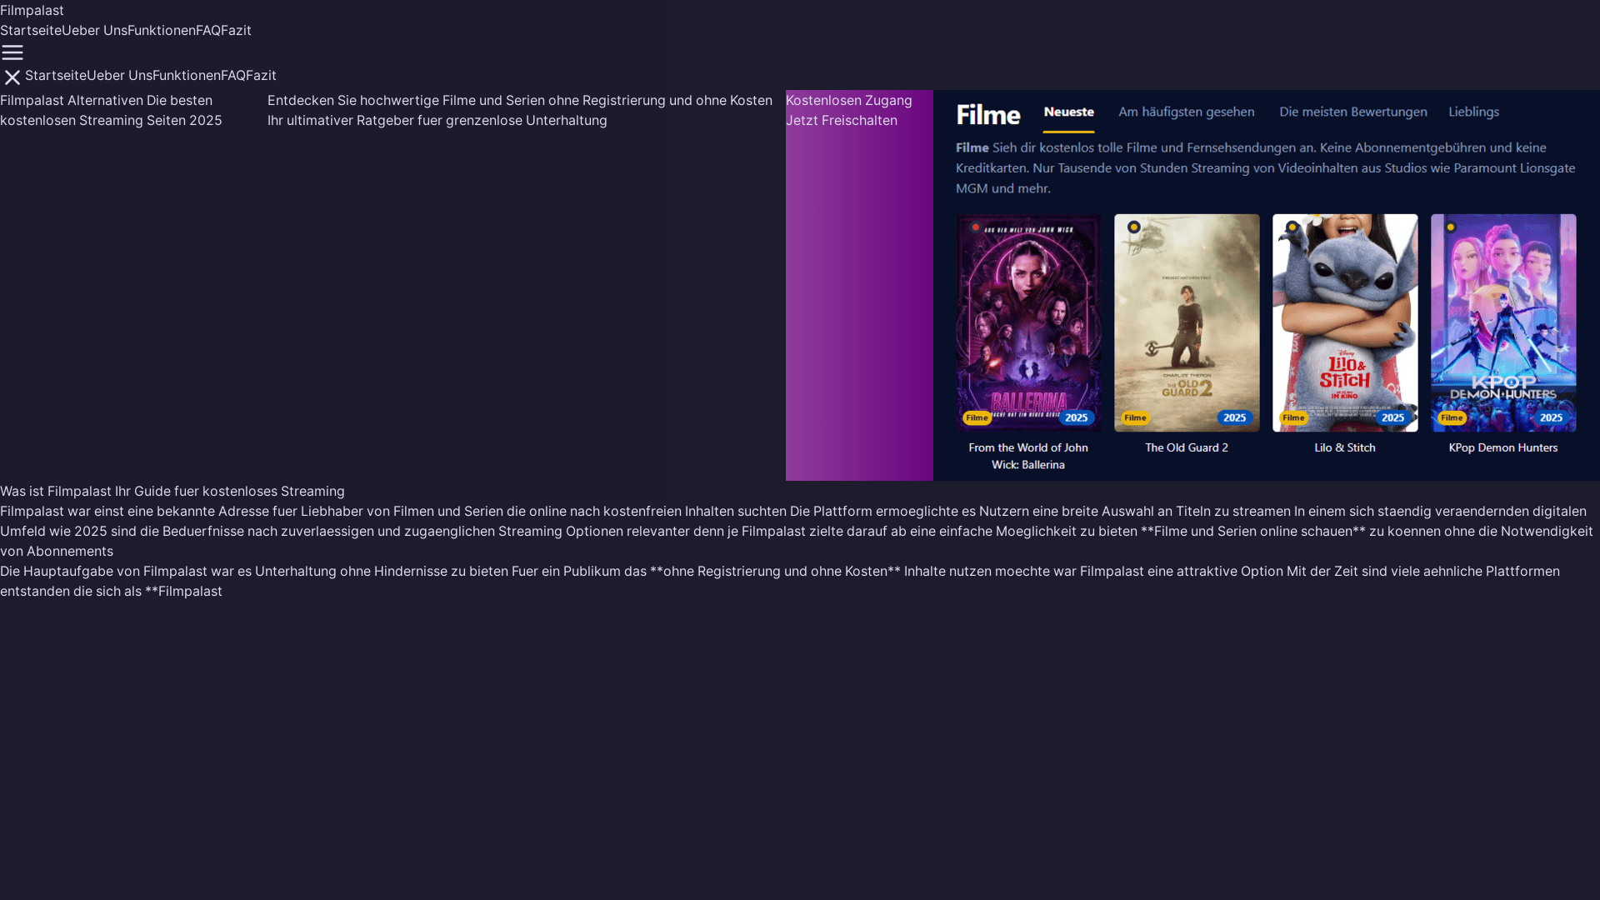Image resolution: width=1600 pixels, height=900 pixels.
Task: Open the Ballerina movie poster
Action: coord(1028,322)
